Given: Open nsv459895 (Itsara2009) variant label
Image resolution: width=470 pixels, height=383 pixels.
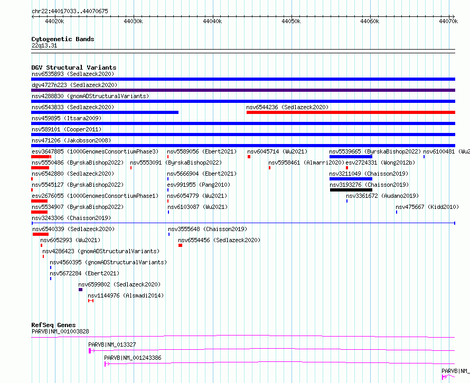Looking at the screenshot, I should [x=67, y=118].
